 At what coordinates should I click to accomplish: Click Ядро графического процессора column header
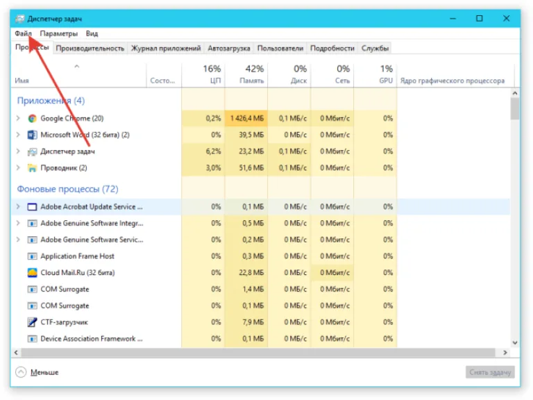455,75
